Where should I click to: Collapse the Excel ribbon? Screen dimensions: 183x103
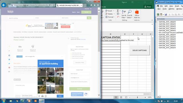tap(152, 20)
